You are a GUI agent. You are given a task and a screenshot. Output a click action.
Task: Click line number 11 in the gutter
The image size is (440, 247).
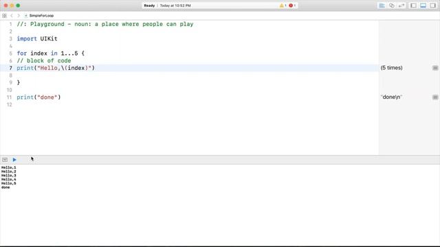tap(9, 97)
